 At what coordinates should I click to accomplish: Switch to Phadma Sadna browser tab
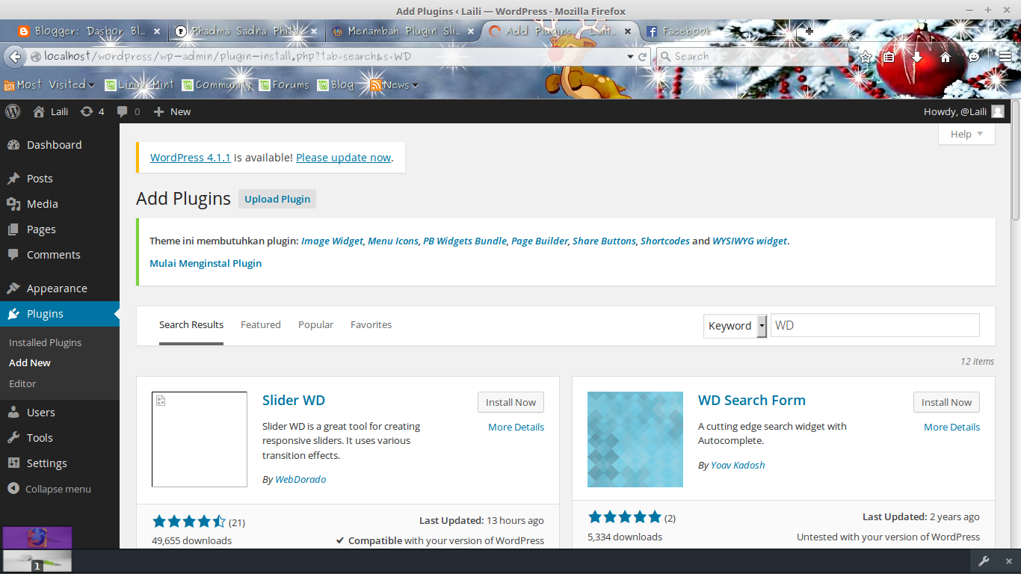coord(246,31)
